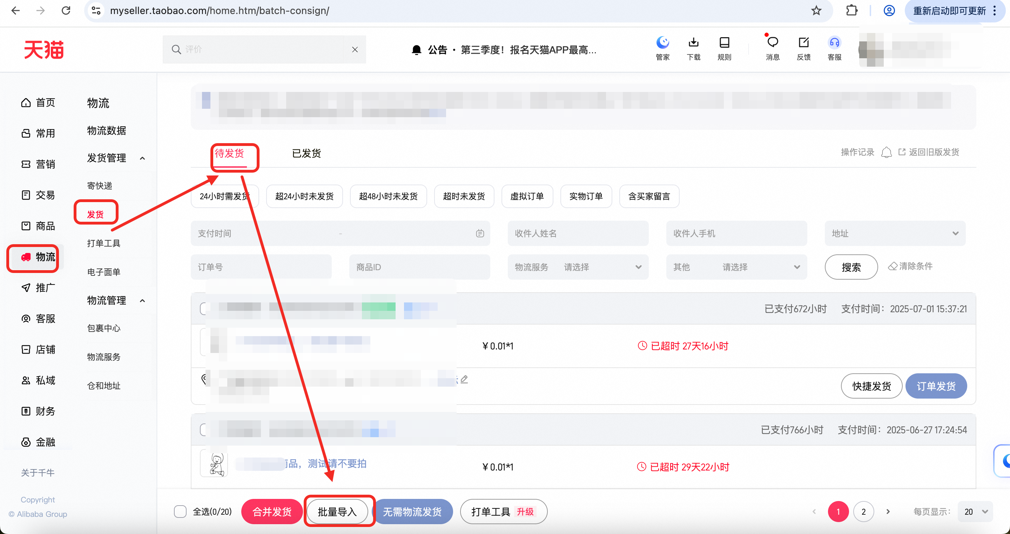Go to page 2 in pagination
The height and width of the screenshot is (534, 1010).
(x=863, y=512)
